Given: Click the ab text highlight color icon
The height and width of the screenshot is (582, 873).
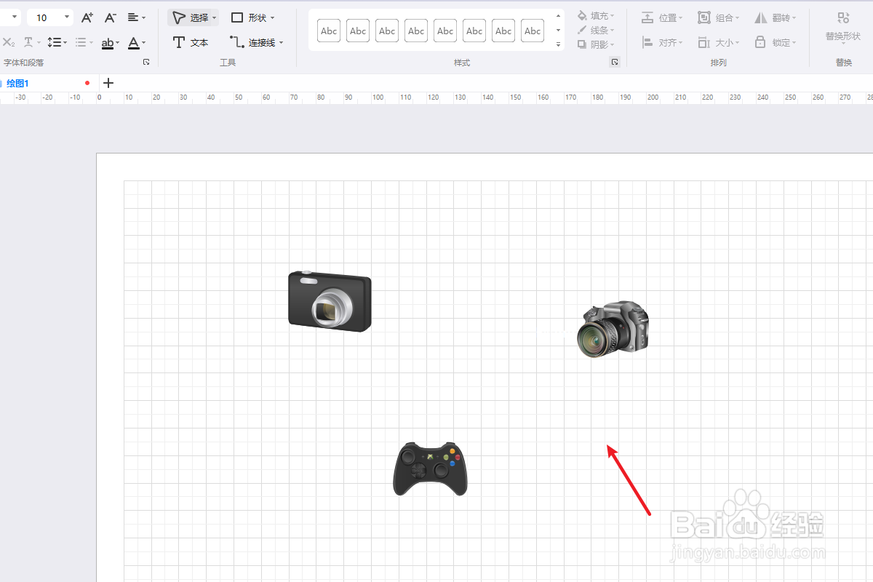Looking at the screenshot, I should click(108, 43).
